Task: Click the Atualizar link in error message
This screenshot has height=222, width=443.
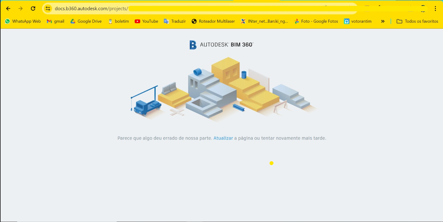Action: pyautogui.click(x=223, y=138)
